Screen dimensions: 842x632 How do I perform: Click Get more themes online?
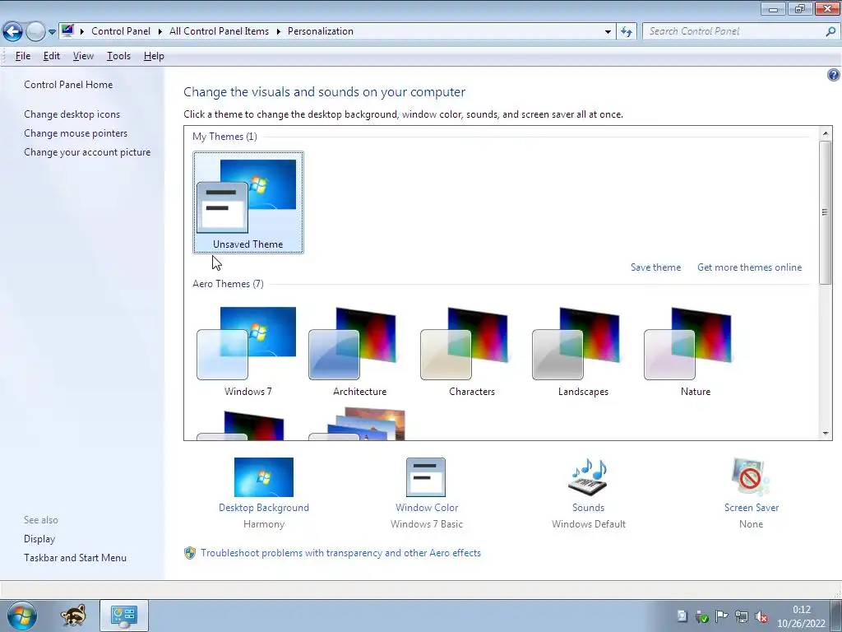(749, 267)
